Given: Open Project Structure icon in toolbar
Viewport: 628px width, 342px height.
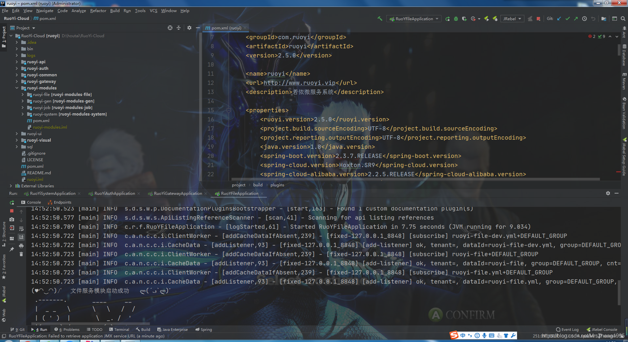Looking at the screenshot, I should (604, 19).
